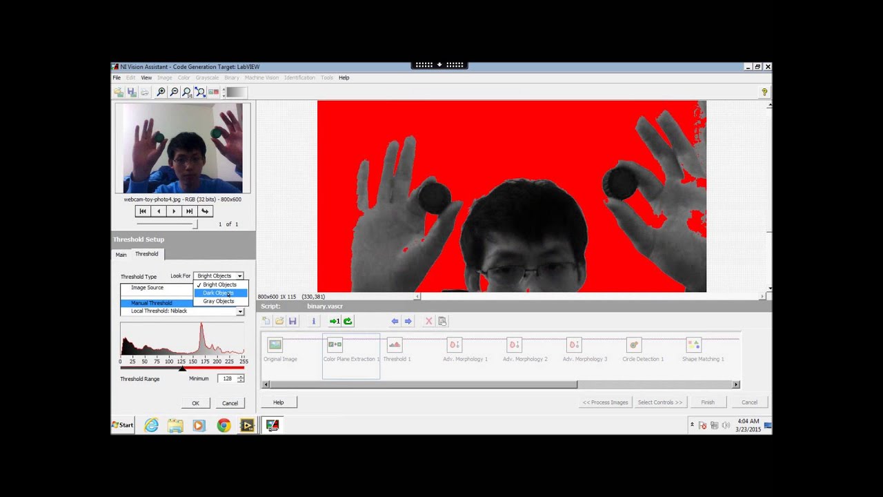Click the Finish button
The height and width of the screenshot is (497, 883).
708,402
